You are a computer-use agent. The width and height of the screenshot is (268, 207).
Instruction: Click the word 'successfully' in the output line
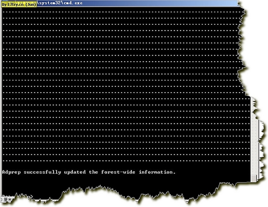point(42,172)
